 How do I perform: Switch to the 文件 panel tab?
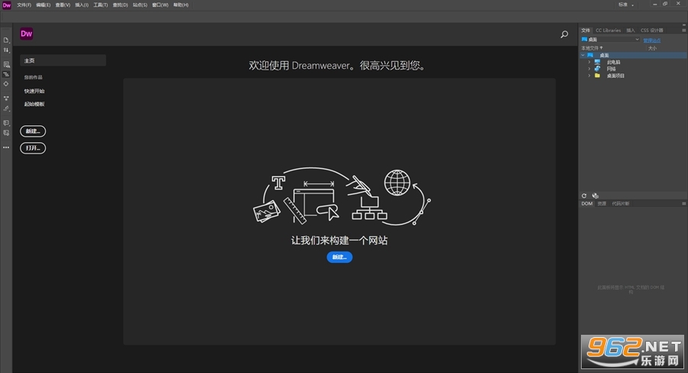[x=586, y=31]
